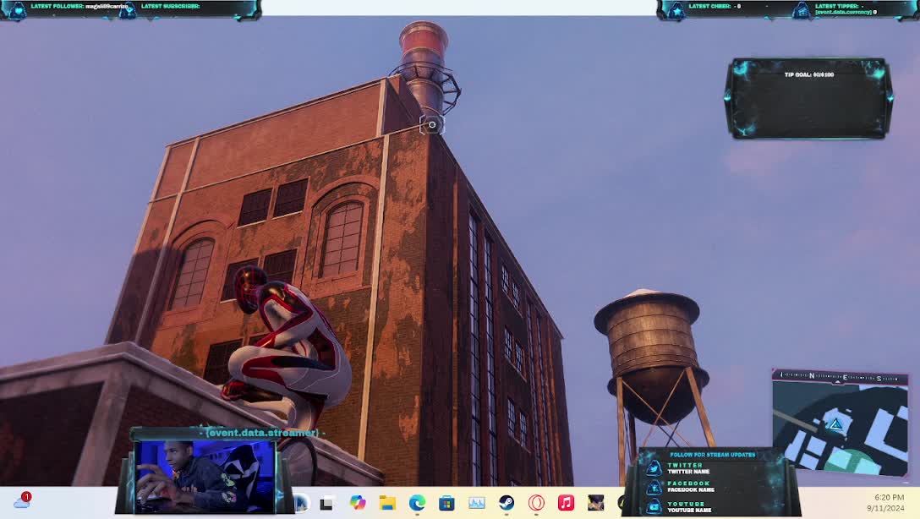Screen dimensions: 920x519
Task: Open Apple Music from the taskbar
Action: (x=566, y=503)
